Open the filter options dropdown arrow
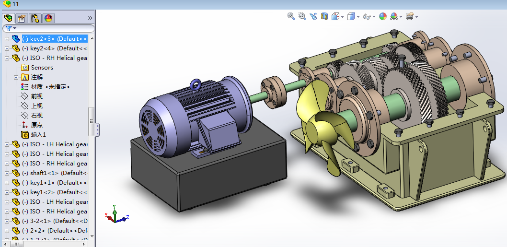The width and height of the screenshot is (507, 247). click(14, 28)
